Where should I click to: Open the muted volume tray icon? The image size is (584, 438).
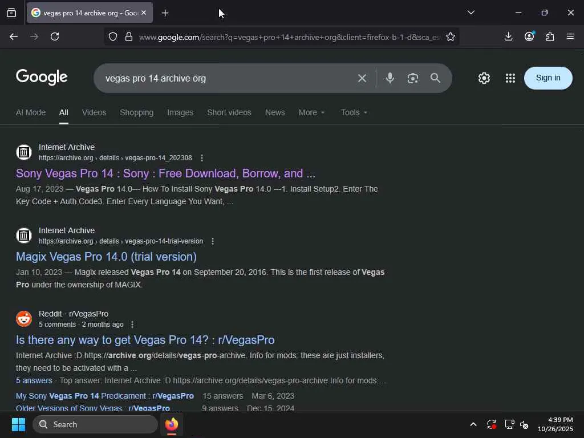click(525, 424)
